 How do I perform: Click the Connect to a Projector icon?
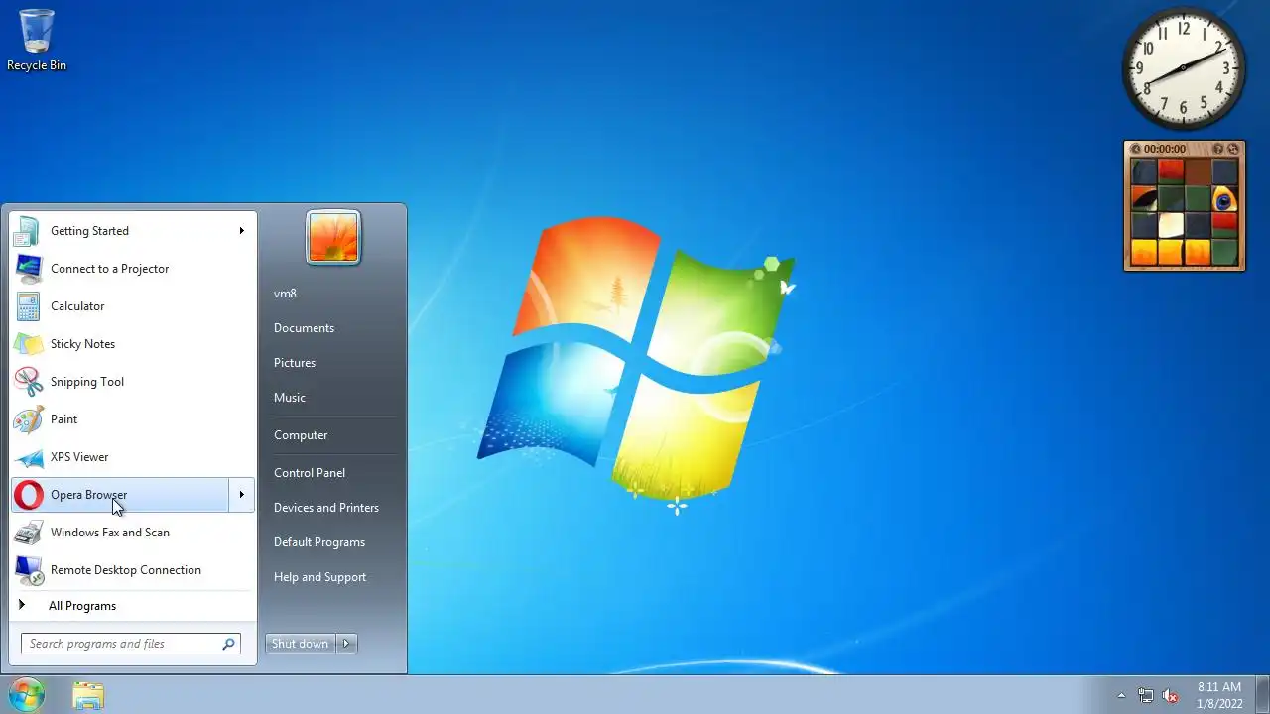coord(28,269)
